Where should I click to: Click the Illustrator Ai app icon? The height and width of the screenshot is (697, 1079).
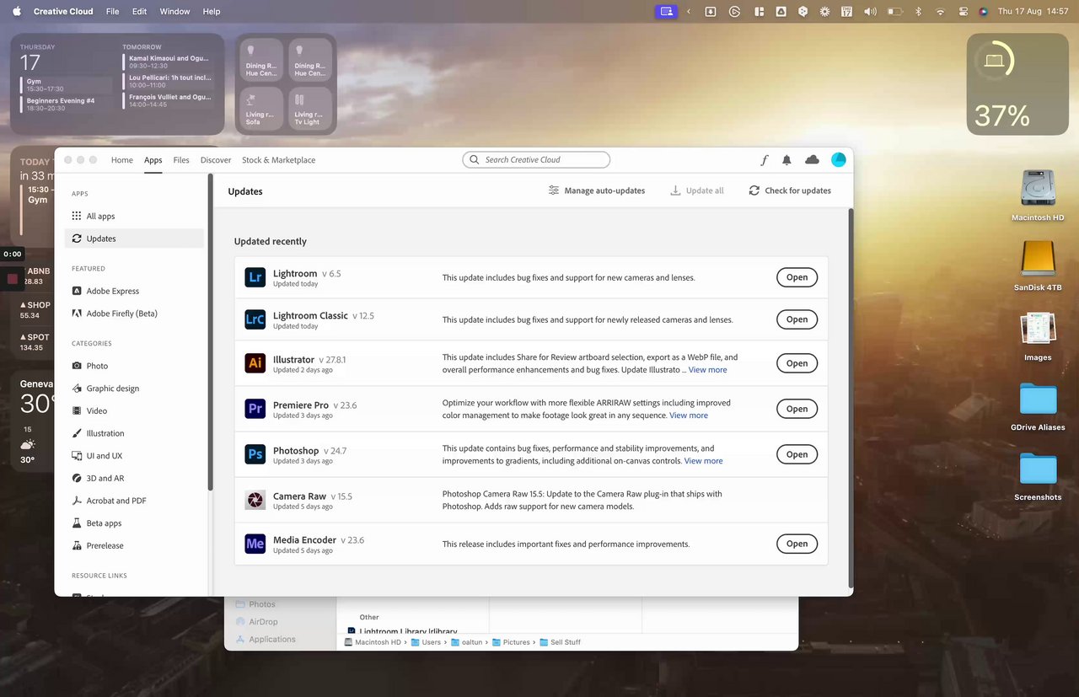pyautogui.click(x=255, y=363)
